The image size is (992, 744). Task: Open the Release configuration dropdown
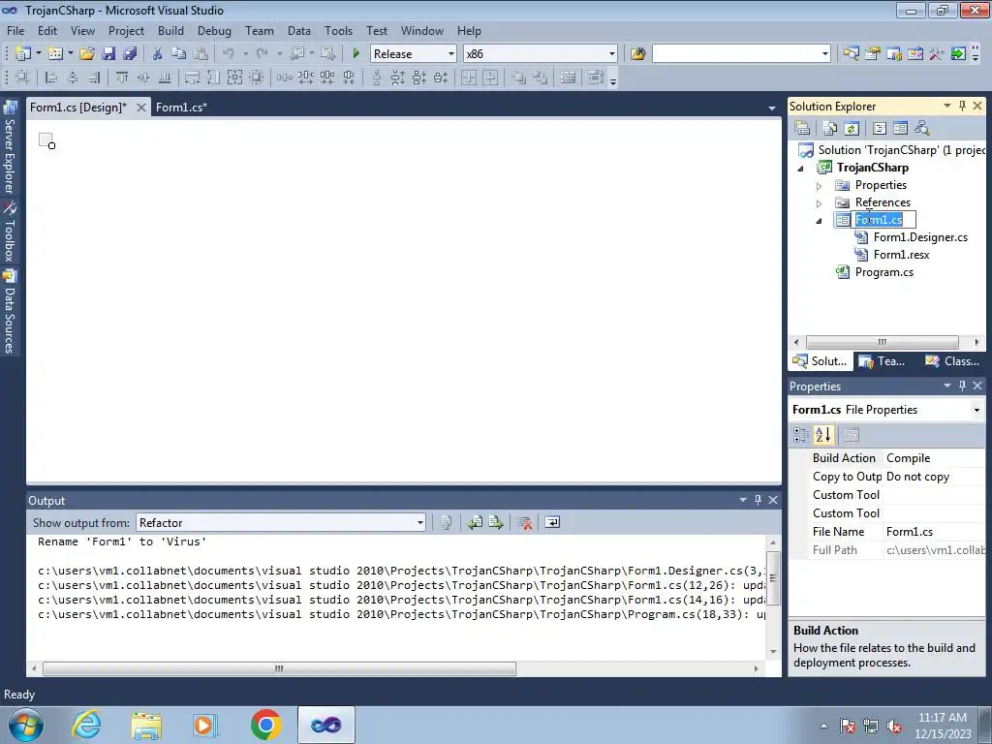point(451,54)
